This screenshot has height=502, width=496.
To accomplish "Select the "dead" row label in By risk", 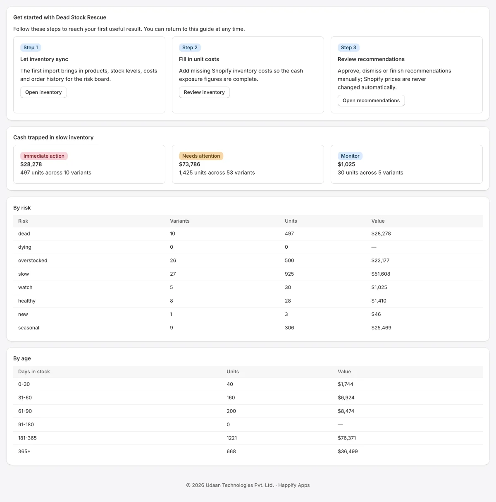I will coord(24,234).
